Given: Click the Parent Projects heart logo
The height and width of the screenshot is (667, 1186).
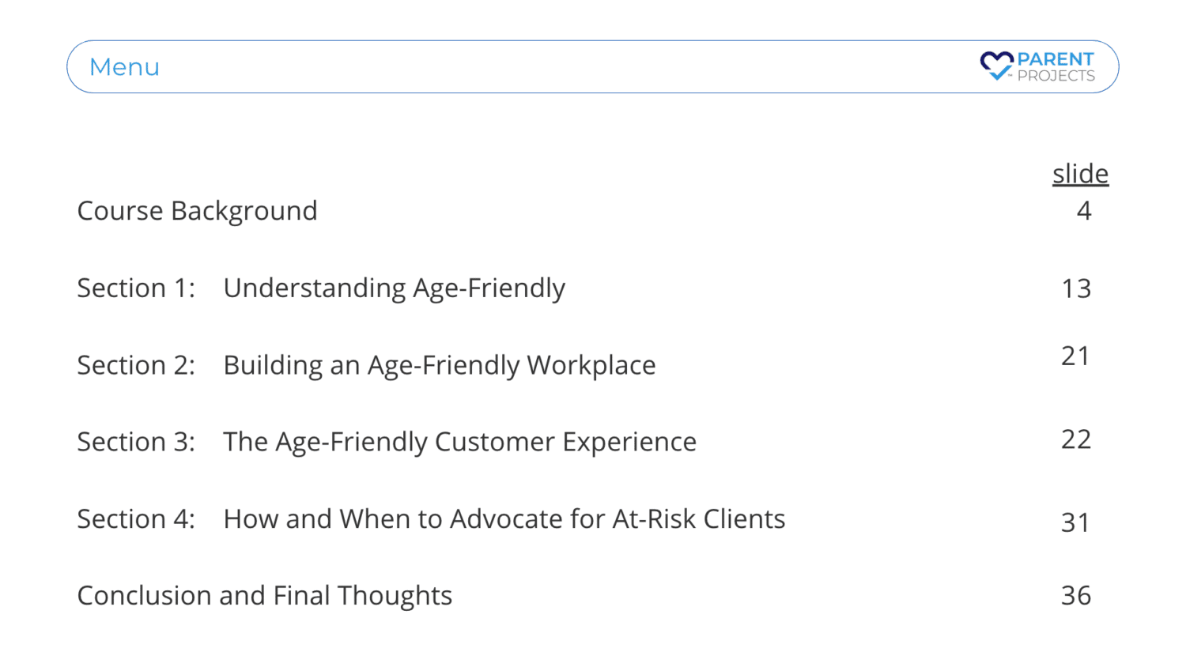Looking at the screenshot, I should pyautogui.click(x=996, y=66).
